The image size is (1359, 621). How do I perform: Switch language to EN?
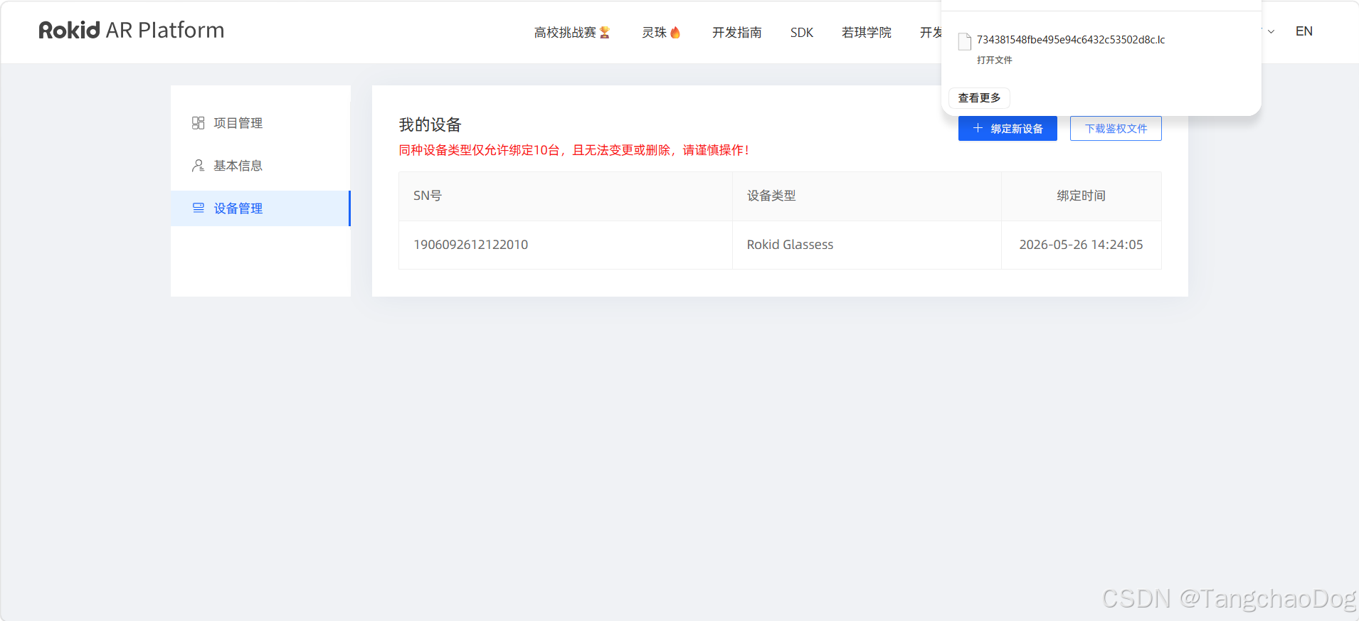click(1304, 31)
